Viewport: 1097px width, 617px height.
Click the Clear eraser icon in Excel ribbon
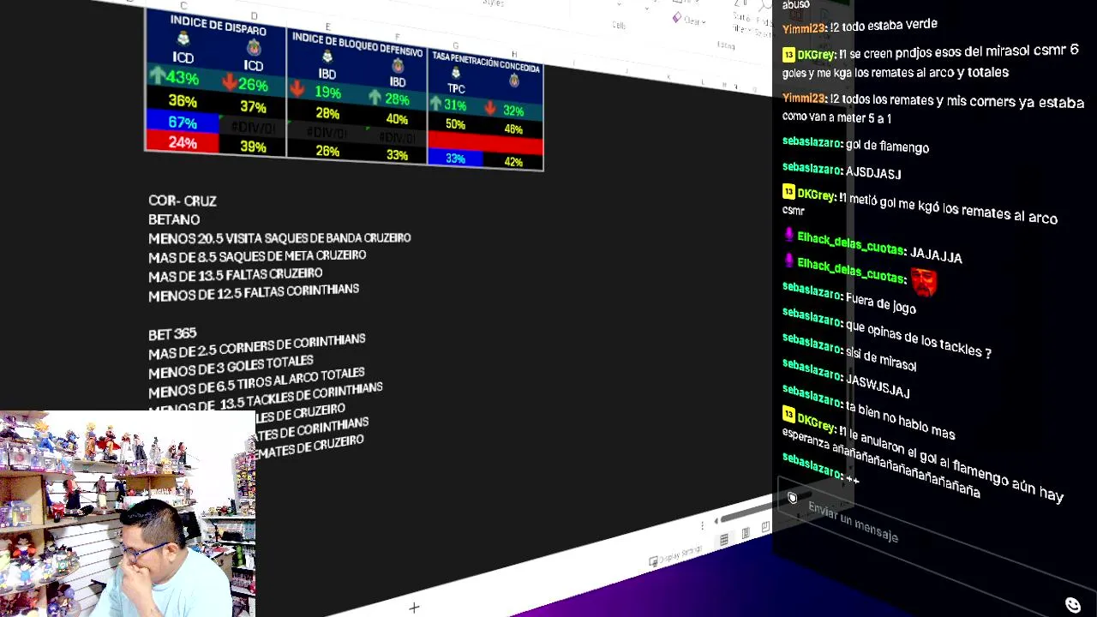677,18
